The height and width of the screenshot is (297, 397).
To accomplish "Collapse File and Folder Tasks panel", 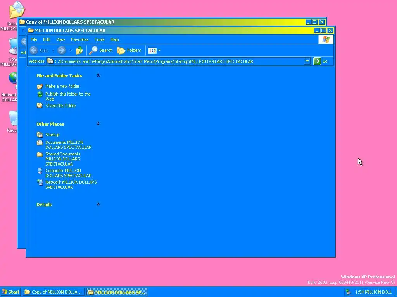I will coord(98,75).
